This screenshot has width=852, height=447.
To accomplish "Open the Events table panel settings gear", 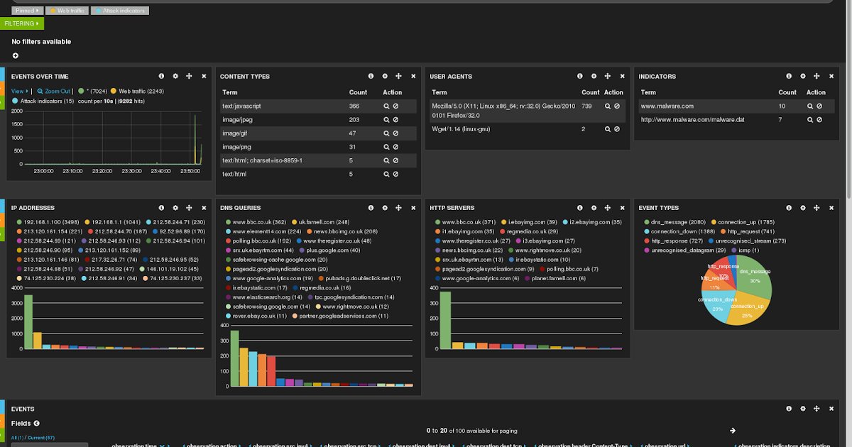I will pos(803,409).
